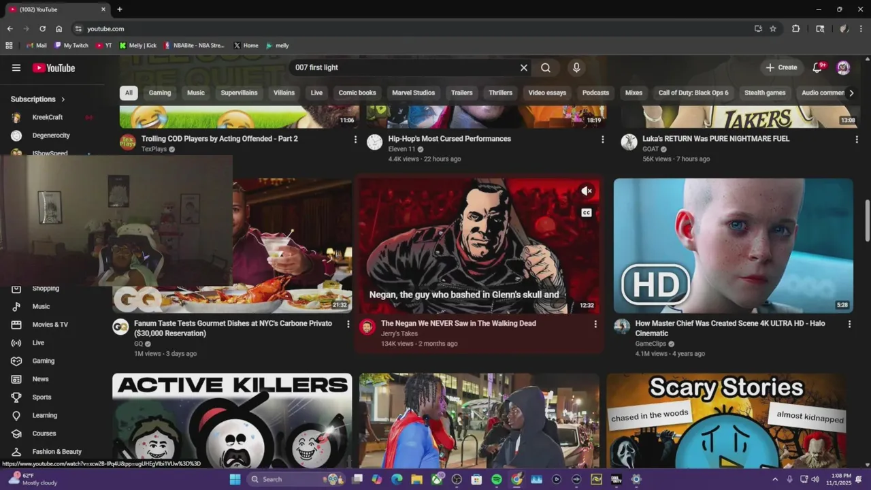871x490 pixels.
Task: Go to the YouTube home logo
Action: (x=54, y=67)
